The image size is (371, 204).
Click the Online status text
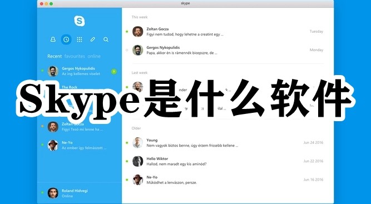[x=67, y=196]
